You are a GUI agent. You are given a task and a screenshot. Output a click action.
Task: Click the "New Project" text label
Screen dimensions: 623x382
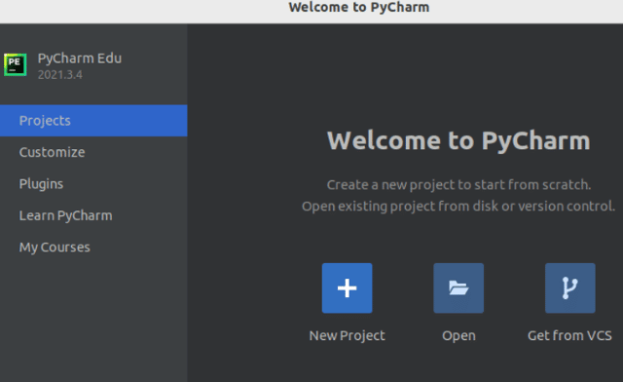click(347, 336)
